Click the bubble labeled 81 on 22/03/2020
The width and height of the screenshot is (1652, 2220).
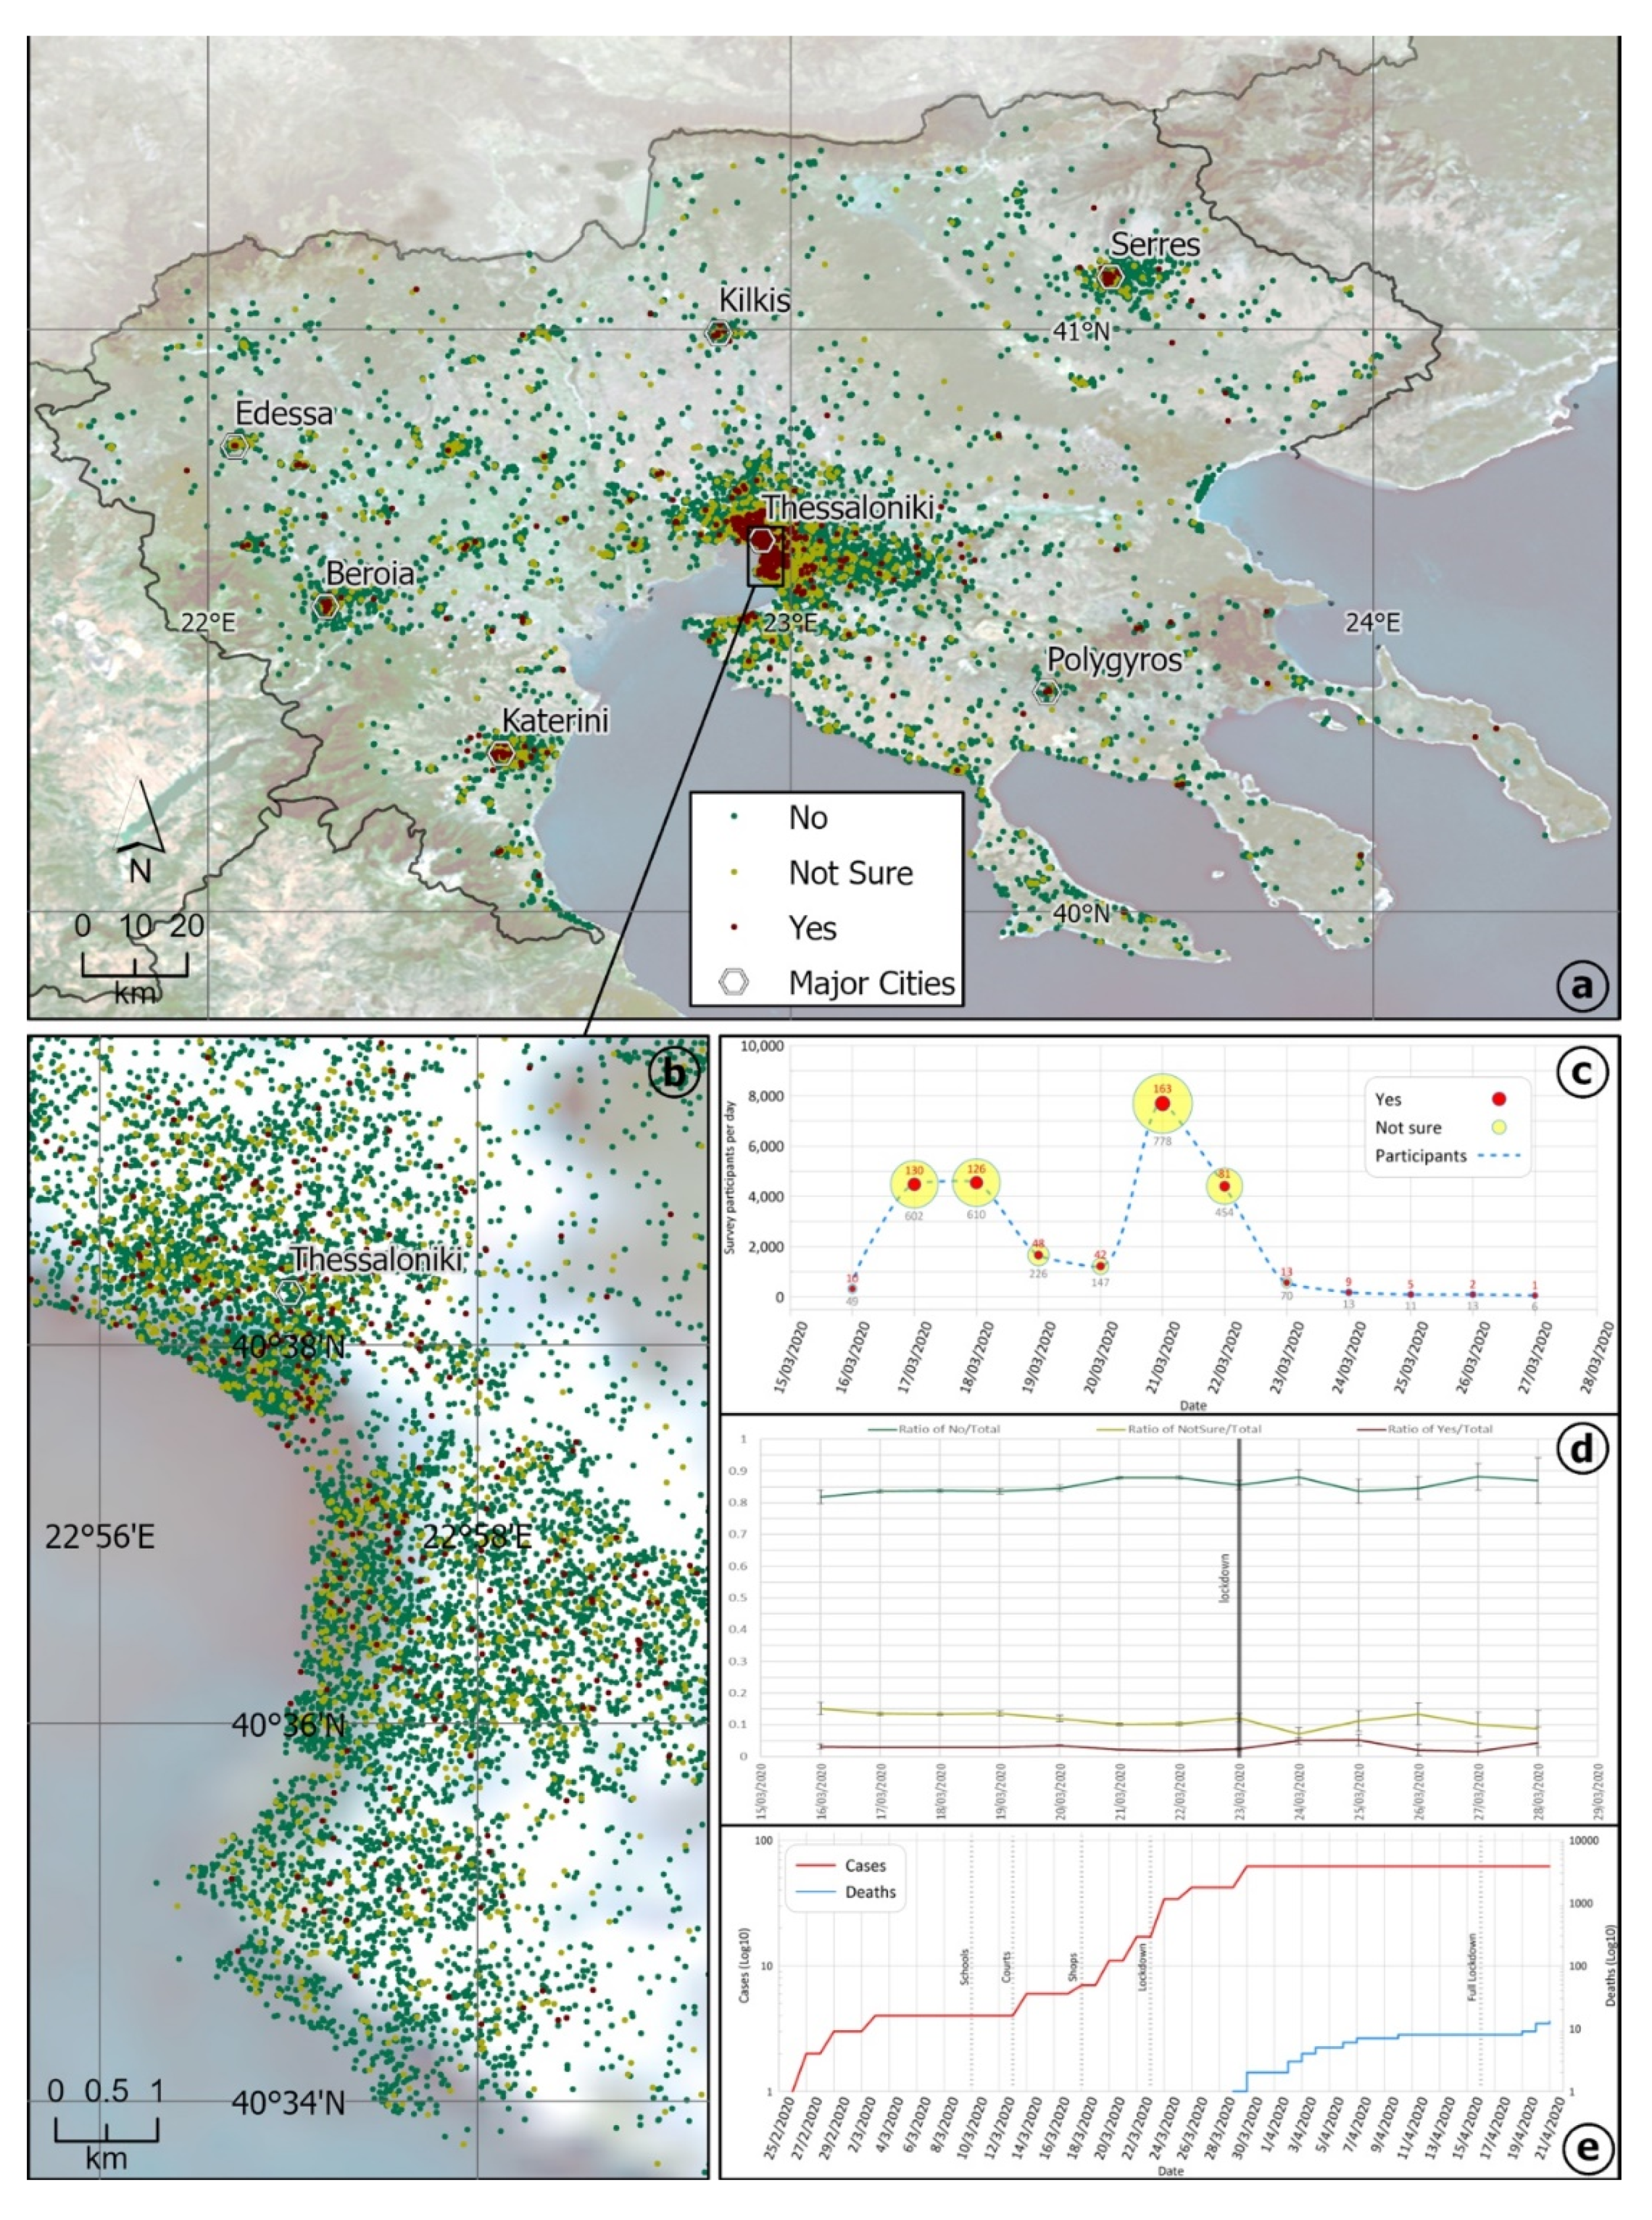[1224, 1186]
